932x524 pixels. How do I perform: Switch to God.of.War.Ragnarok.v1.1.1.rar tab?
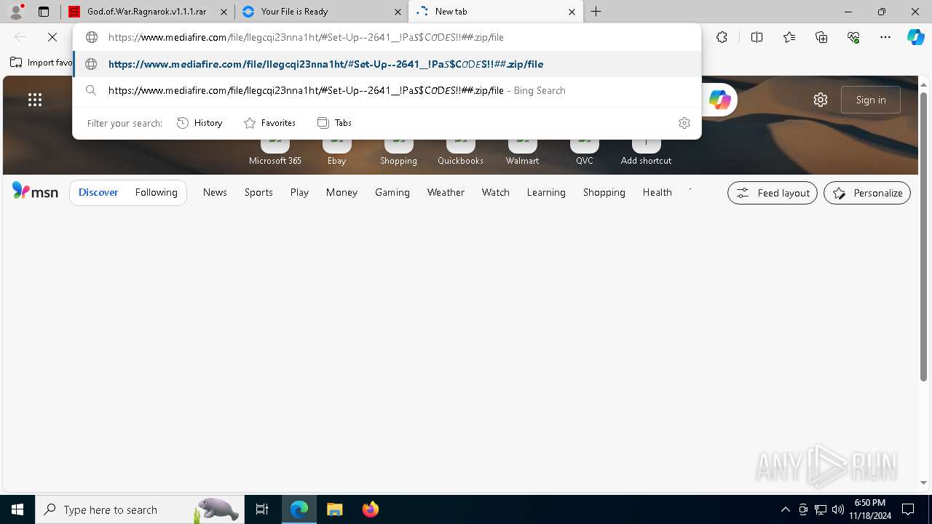pyautogui.click(x=146, y=12)
